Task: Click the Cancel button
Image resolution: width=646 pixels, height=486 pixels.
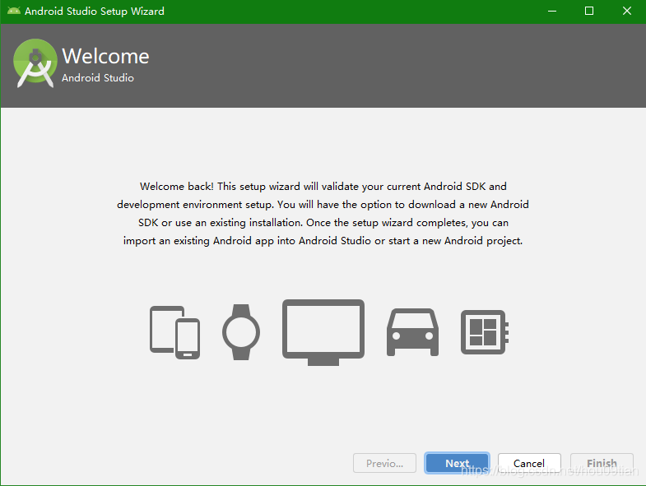Action: click(529, 463)
